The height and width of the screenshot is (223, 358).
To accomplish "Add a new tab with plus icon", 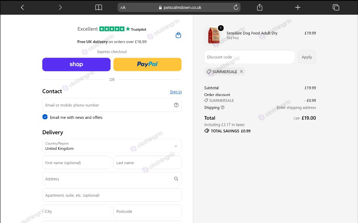I will [298, 7].
